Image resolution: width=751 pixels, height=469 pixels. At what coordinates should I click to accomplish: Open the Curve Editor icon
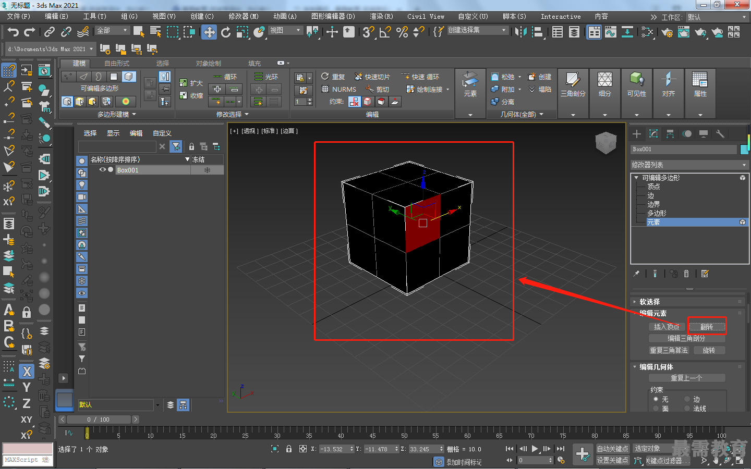point(611,32)
